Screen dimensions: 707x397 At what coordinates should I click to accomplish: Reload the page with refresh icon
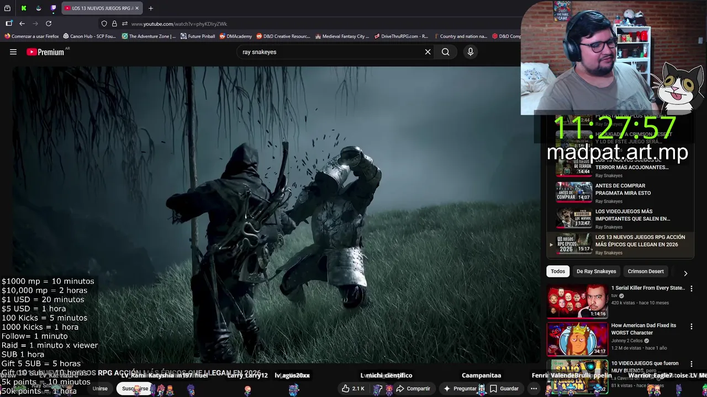click(49, 24)
